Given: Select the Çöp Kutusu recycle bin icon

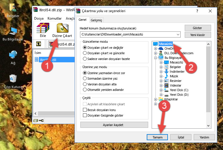Looking at the screenshot, I should click(x=13, y=81).
